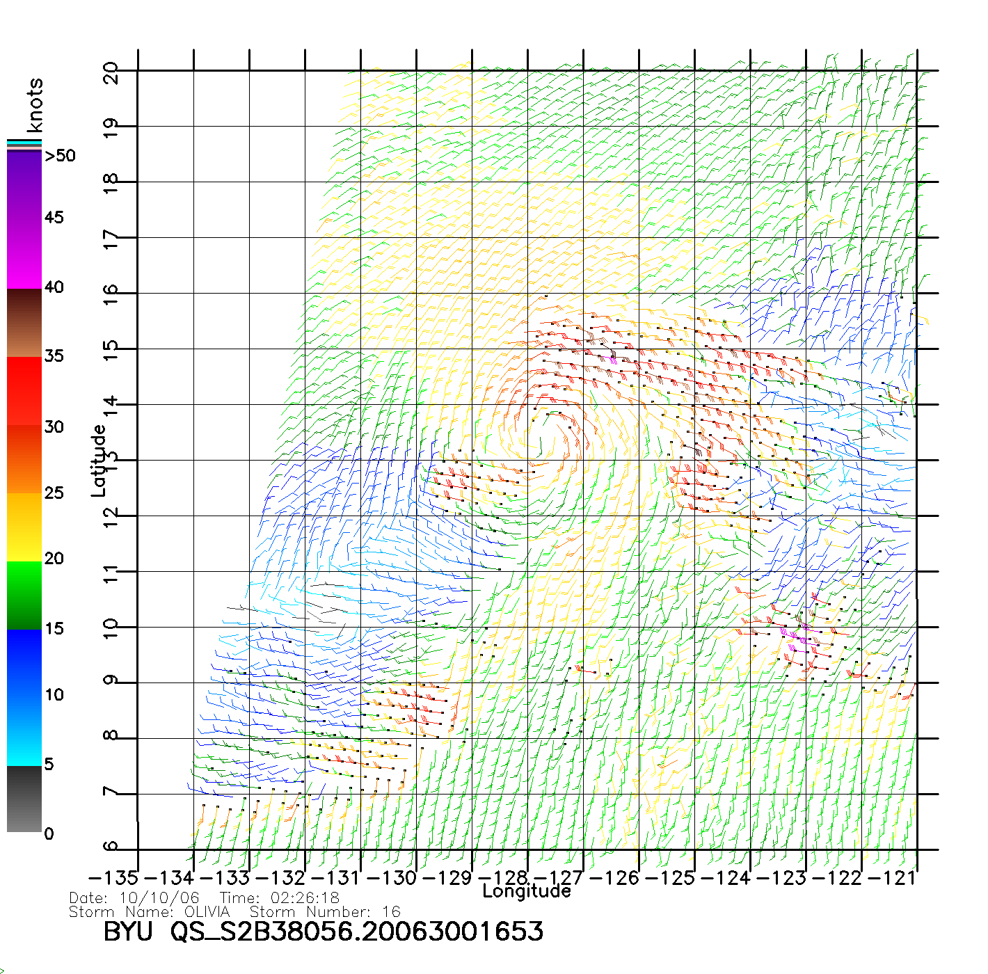Click the latitude 20 tick label
Image resolution: width=988 pixels, height=974 pixels.
pos(111,72)
